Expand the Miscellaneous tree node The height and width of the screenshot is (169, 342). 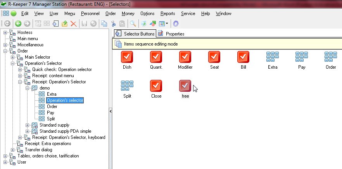[5, 45]
